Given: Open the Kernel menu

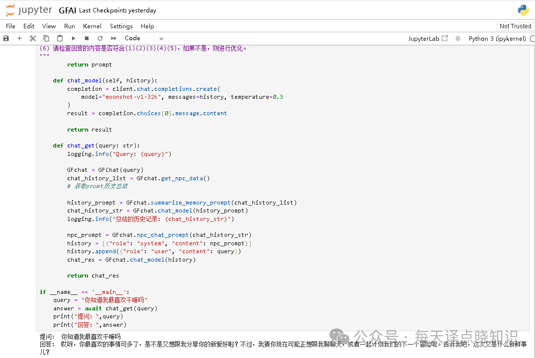Looking at the screenshot, I should [x=92, y=26].
